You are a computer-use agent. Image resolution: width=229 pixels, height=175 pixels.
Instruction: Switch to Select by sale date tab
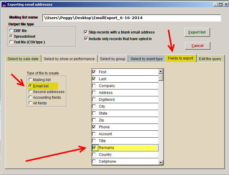(x=23, y=59)
